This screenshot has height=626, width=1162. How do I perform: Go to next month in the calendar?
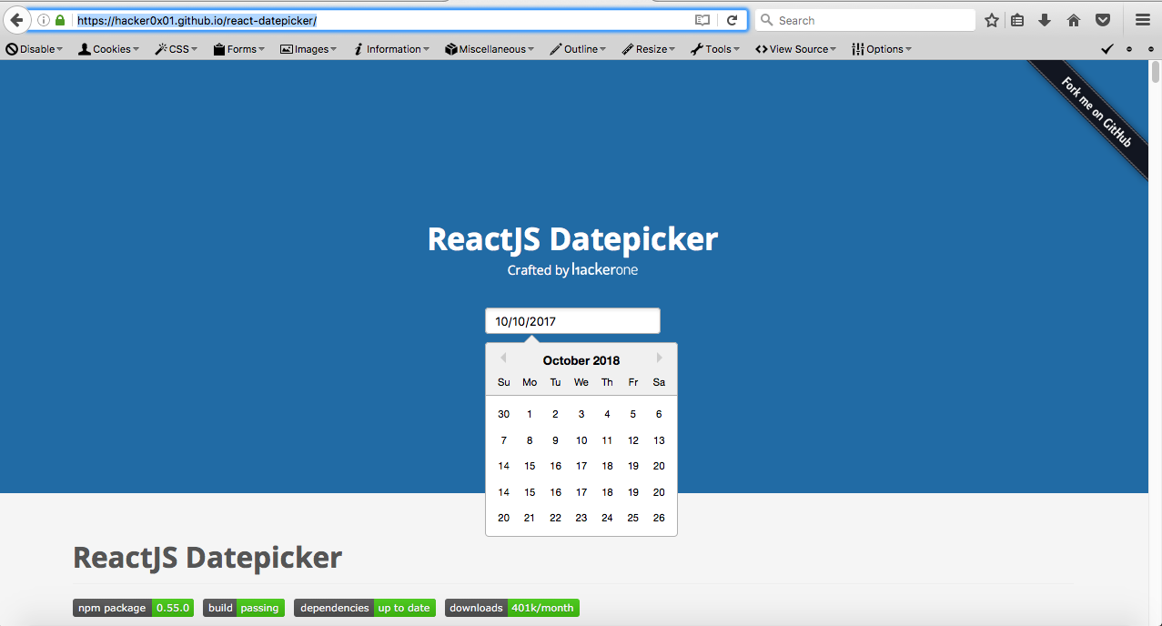[660, 358]
